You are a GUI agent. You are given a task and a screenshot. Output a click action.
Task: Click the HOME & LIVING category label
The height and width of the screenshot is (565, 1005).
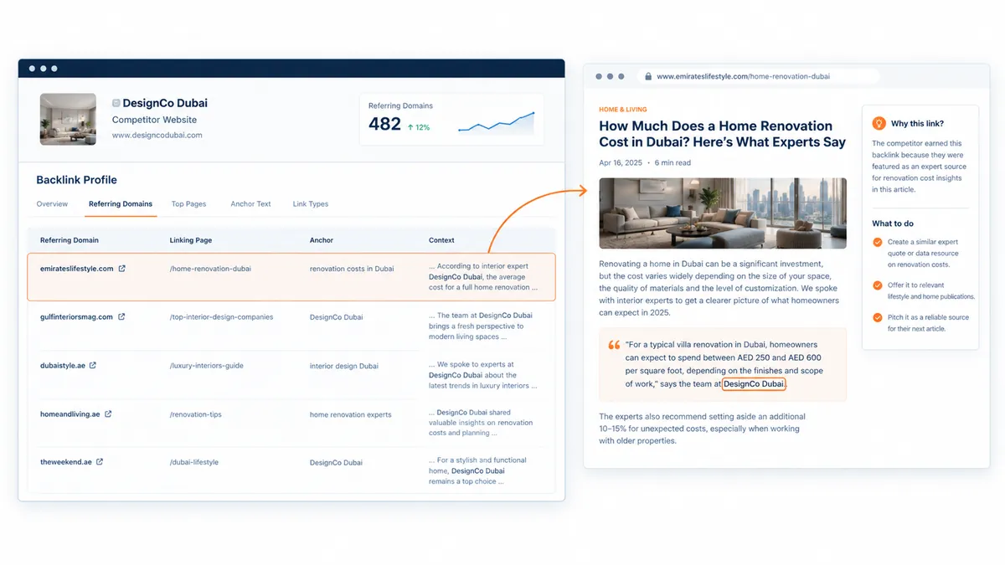[x=623, y=110]
